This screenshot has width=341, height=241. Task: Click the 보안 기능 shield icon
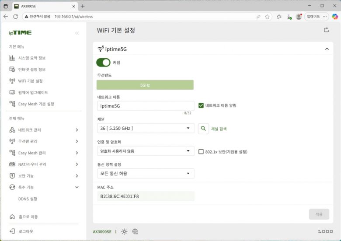tap(12, 176)
